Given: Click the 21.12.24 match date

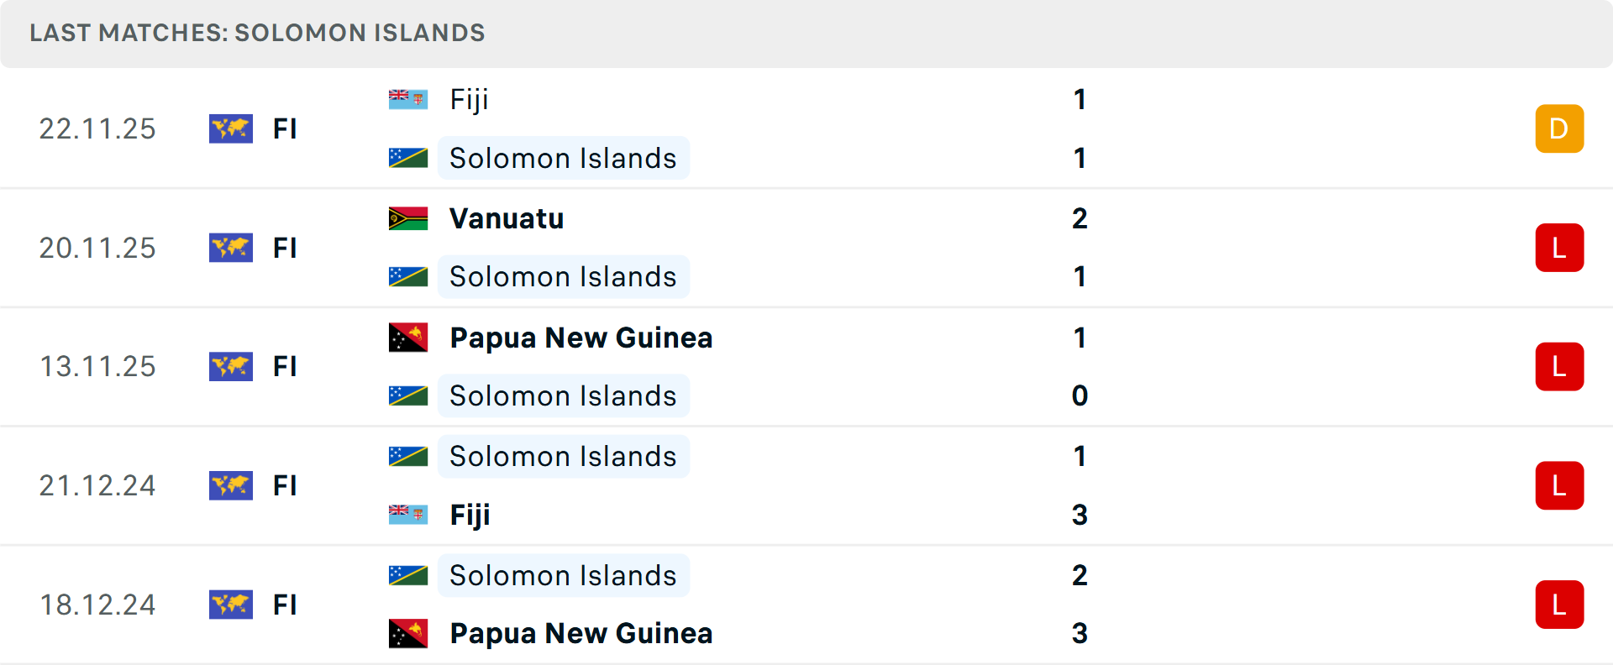Looking at the screenshot, I should point(97,485).
